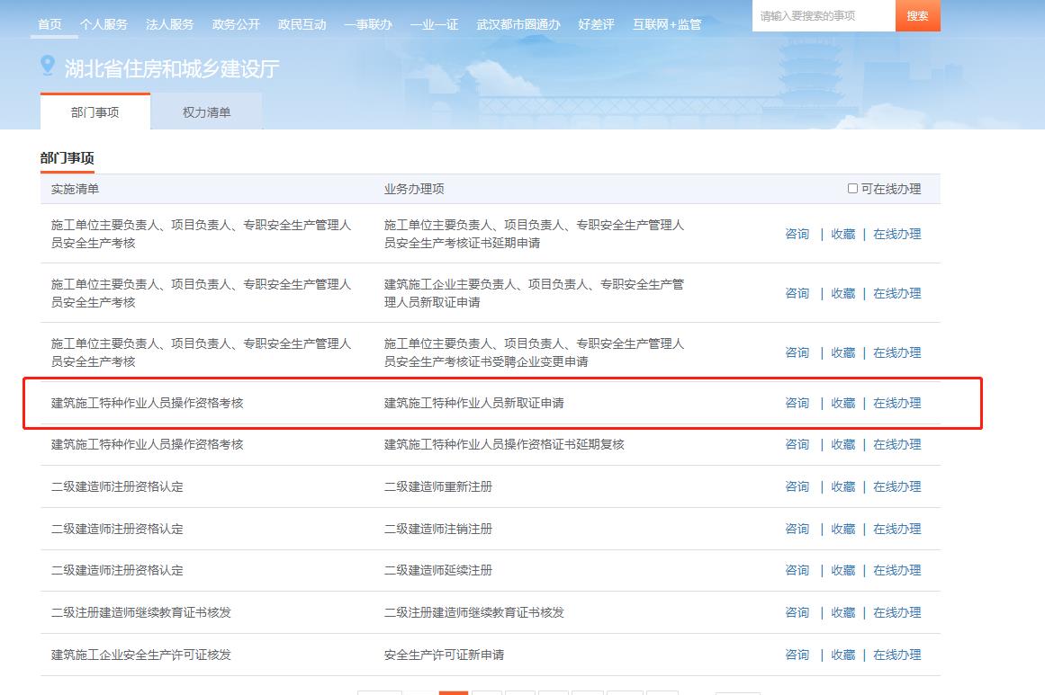Viewport: 1045px width, 695px height.
Task: Go to 法人服务 in the top navigation
Action: (170, 24)
